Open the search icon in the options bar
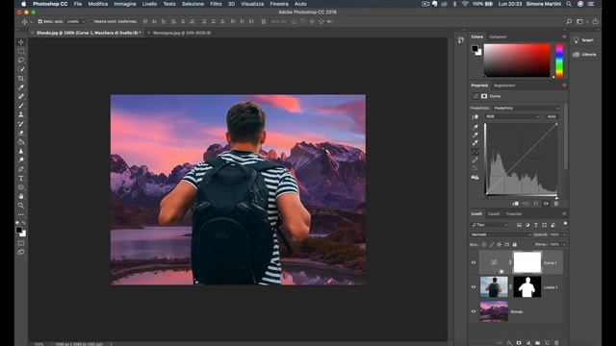616x346 pixels. 569,21
